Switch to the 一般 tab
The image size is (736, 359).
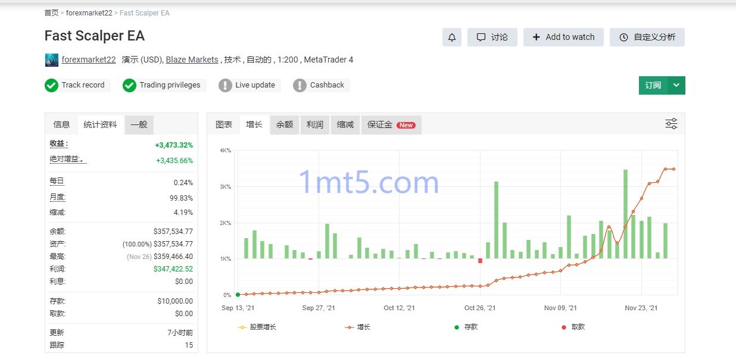139,124
